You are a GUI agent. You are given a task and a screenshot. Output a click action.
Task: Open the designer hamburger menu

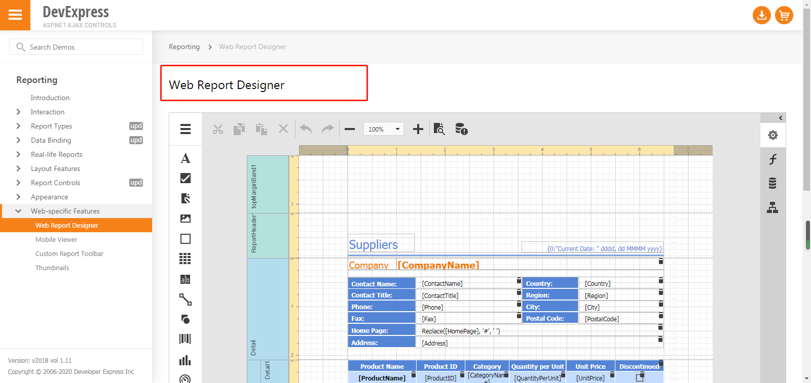tap(186, 129)
